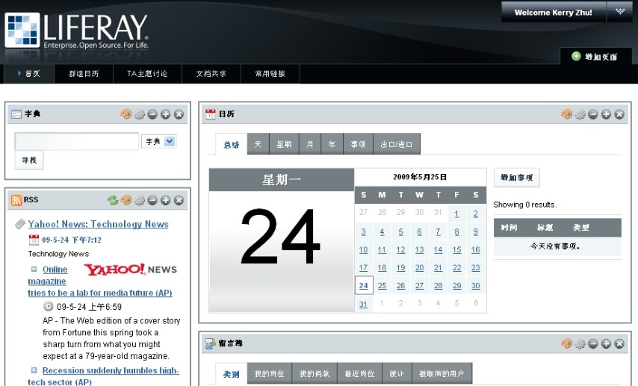The height and width of the screenshot is (386, 638).
Task: Open look-and-feel palette icon in RSS portlet
Action: coord(126,200)
